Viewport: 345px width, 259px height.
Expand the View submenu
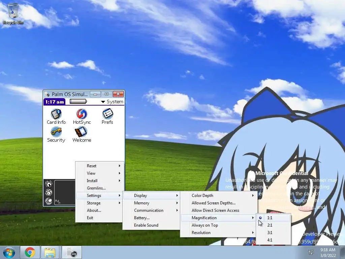[x=99, y=173]
